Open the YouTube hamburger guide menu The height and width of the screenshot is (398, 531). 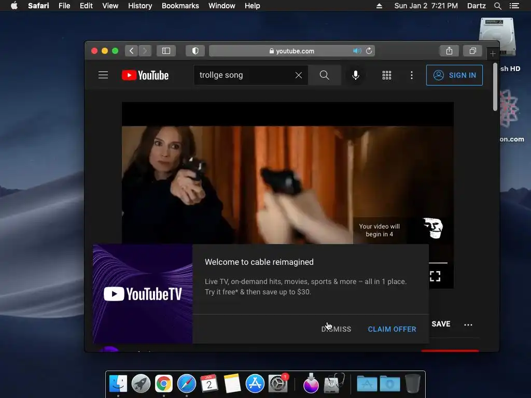(x=103, y=75)
